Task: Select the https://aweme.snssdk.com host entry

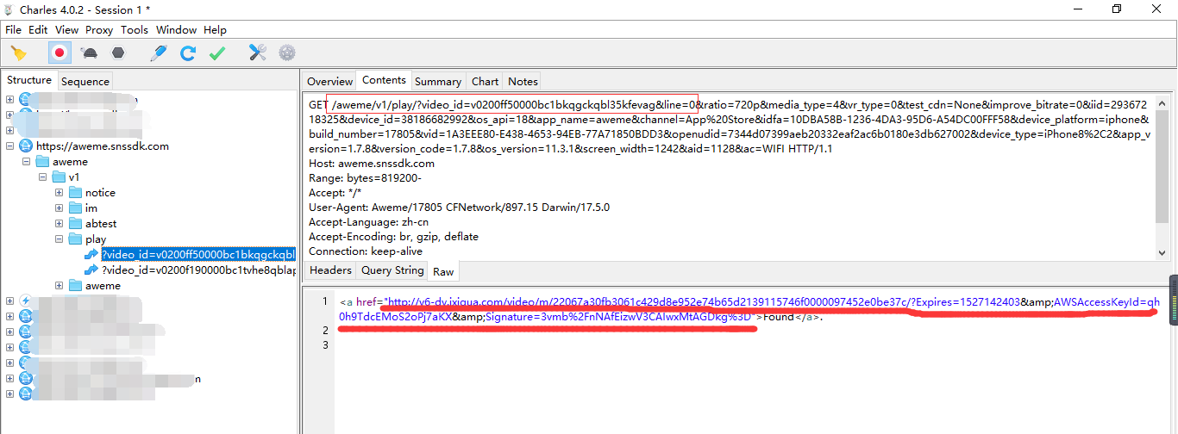Action: (103, 146)
